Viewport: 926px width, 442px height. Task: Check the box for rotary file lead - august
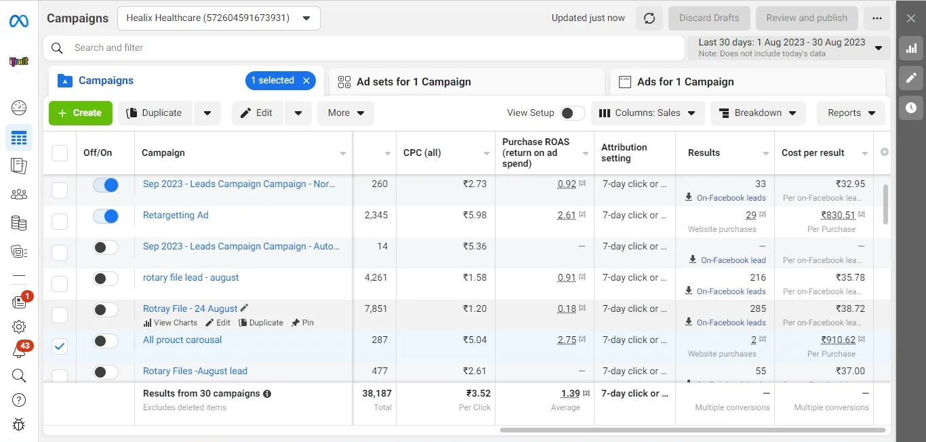coord(60,284)
